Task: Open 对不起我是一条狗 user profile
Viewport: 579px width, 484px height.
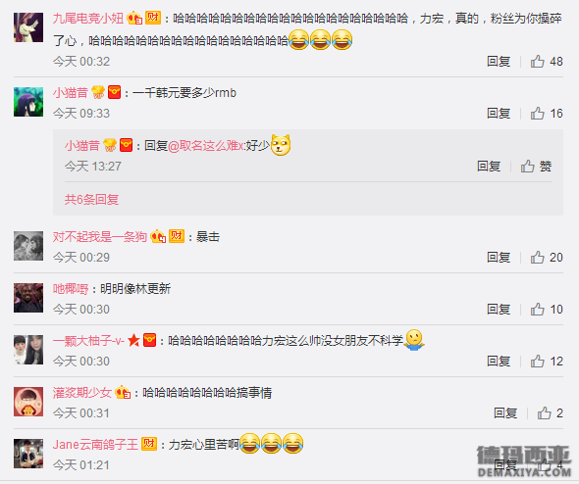Action: (x=100, y=237)
